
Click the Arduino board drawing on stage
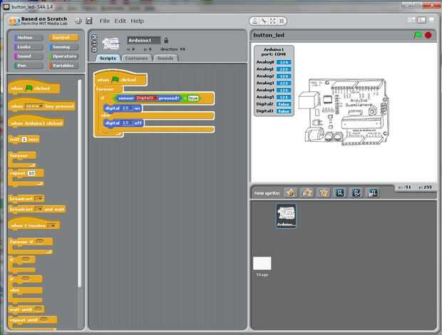pyautogui.click(x=344, y=112)
